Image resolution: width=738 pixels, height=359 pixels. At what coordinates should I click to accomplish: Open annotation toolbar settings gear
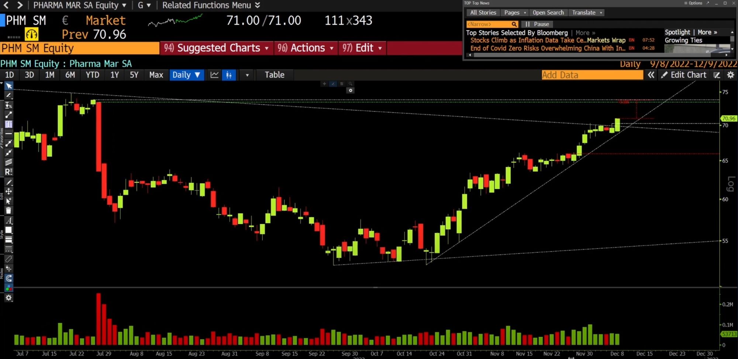pos(8,298)
